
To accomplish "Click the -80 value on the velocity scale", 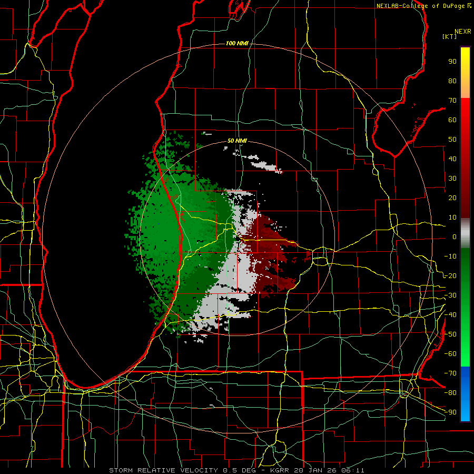I will (450, 393).
